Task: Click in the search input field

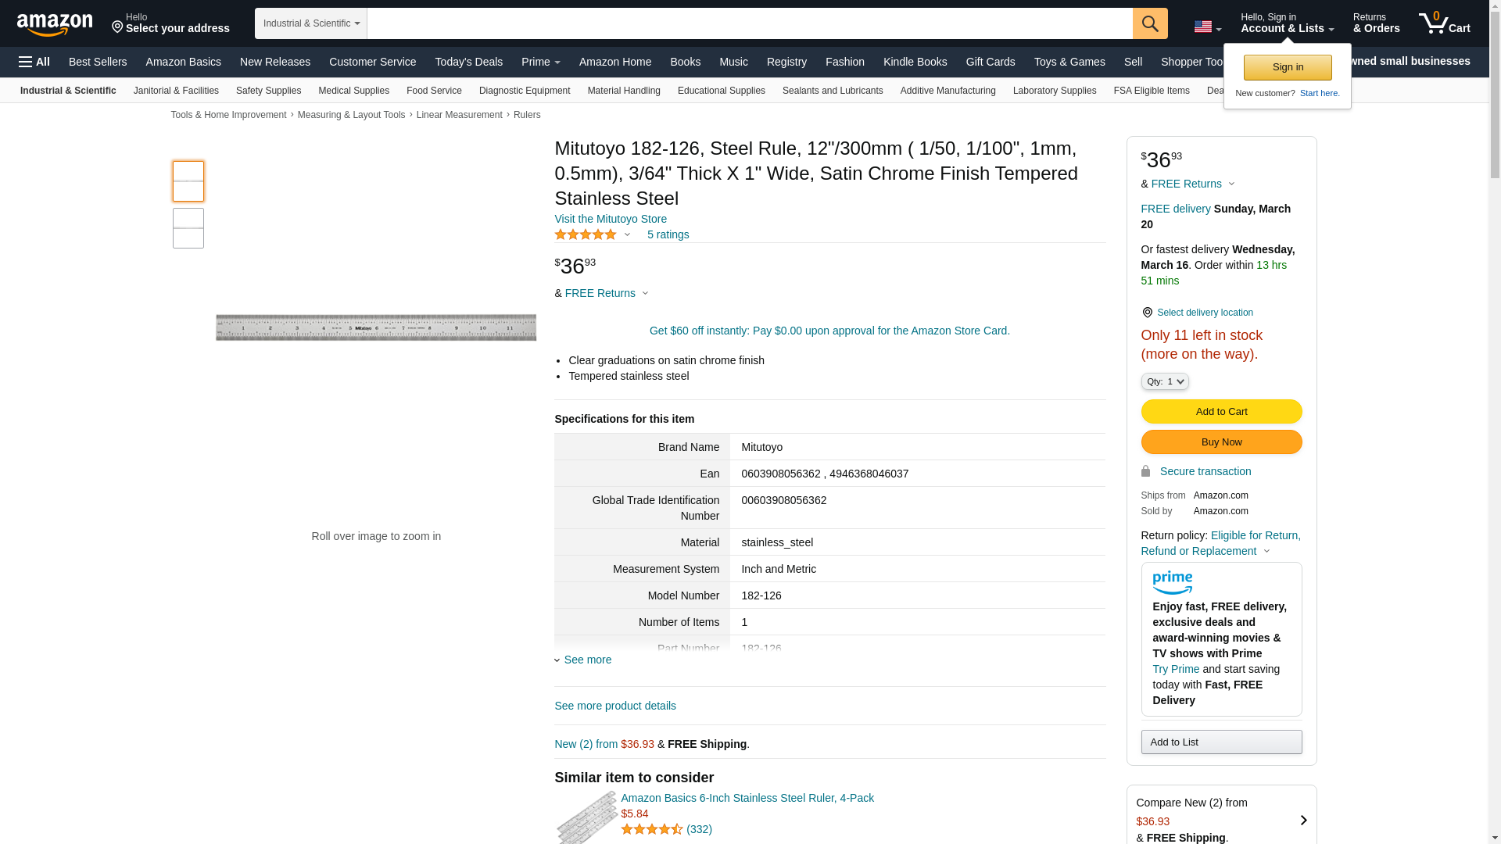Action: (x=749, y=23)
